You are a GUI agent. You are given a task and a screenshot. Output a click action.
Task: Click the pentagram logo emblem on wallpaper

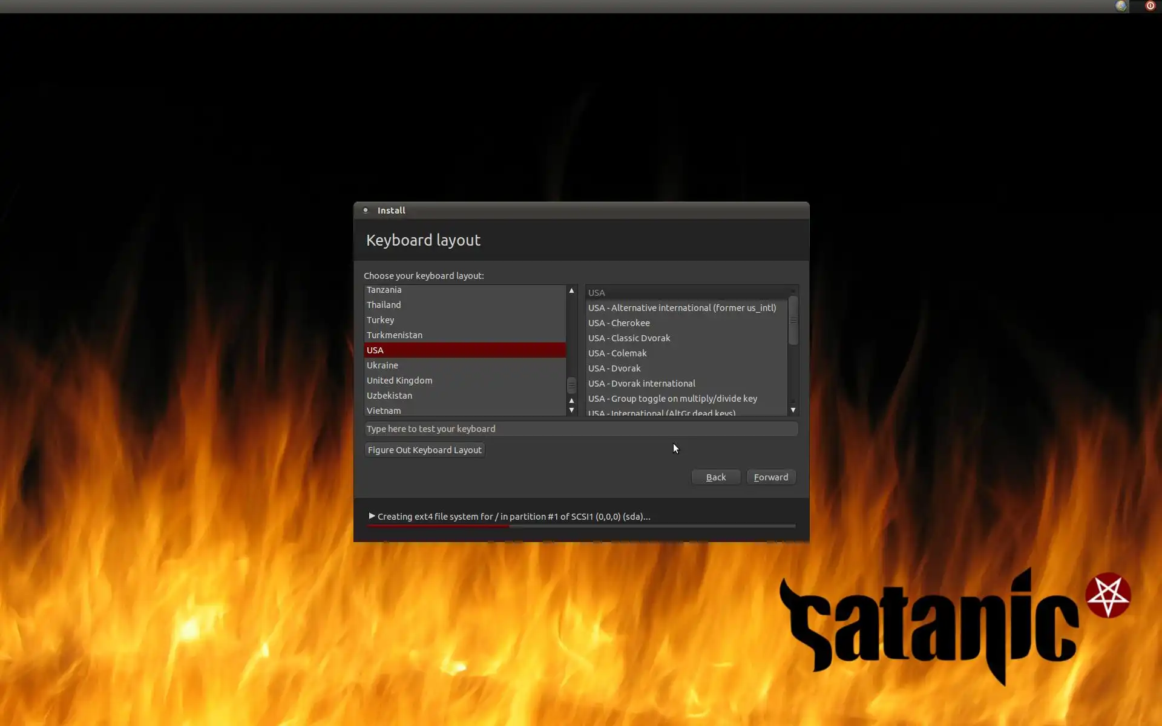1108,595
